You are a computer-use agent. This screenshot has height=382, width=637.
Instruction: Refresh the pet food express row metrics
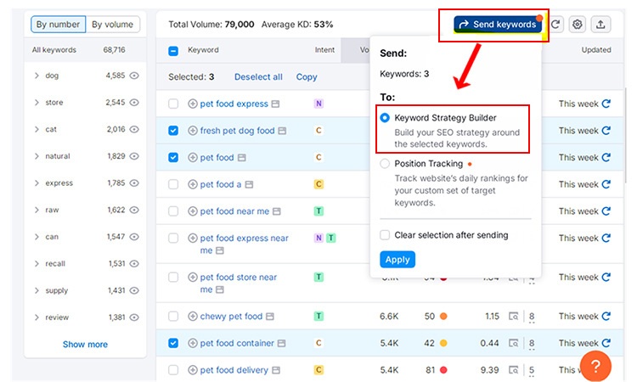tap(606, 104)
